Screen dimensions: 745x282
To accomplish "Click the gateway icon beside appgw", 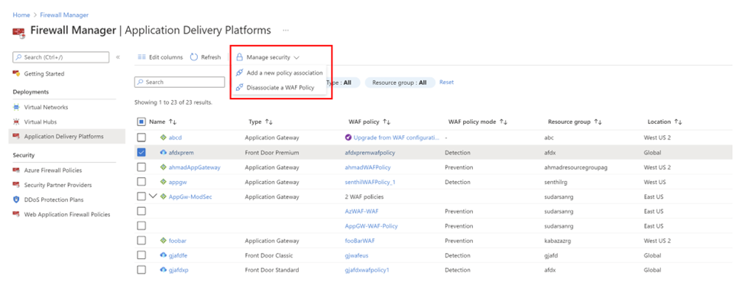I will [164, 182].
